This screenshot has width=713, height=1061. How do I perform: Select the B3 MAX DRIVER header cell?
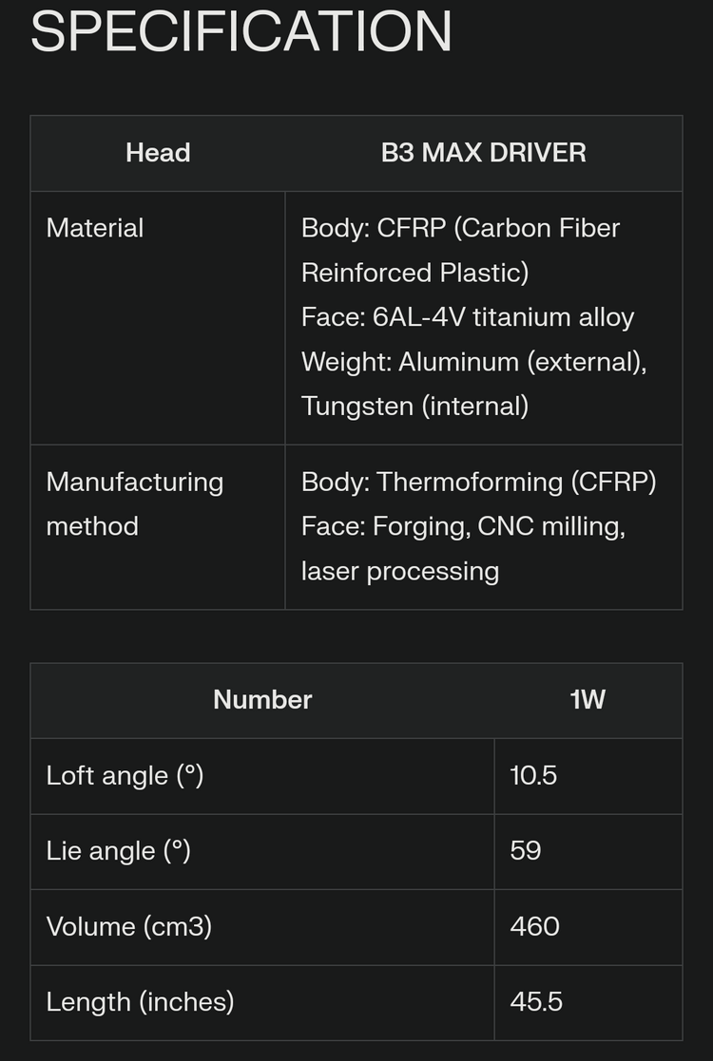(x=483, y=153)
